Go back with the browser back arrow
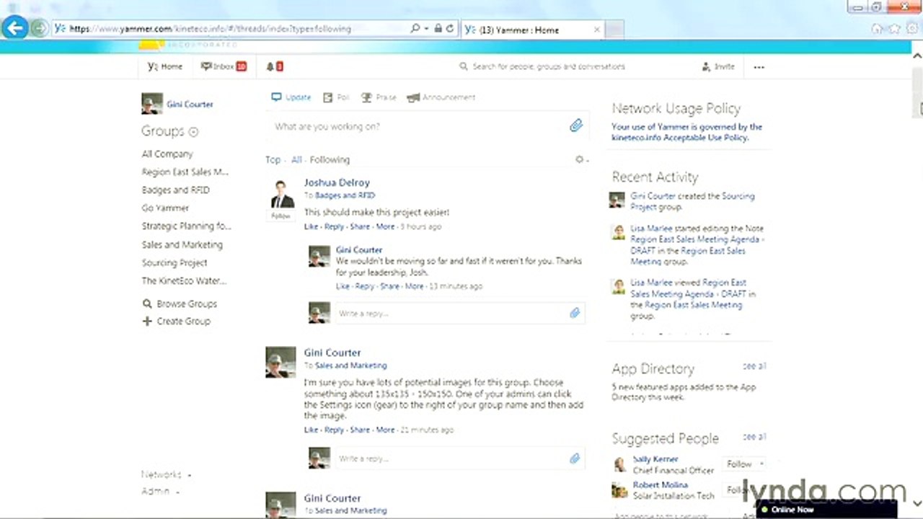The height and width of the screenshot is (519, 923). click(x=14, y=28)
